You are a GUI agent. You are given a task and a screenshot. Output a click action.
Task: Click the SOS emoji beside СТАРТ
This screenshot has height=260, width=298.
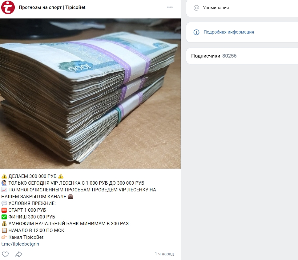point(4,210)
